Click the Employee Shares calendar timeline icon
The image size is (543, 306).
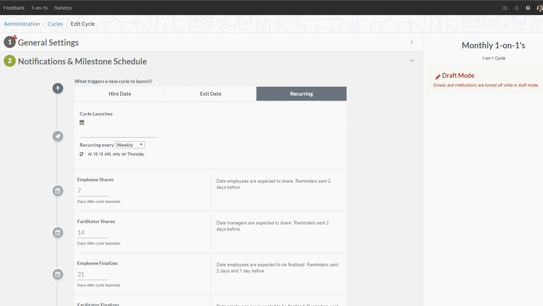click(58, 191)
